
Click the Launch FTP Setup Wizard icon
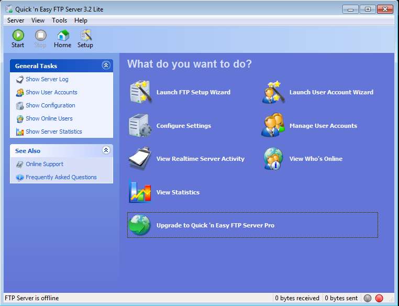tap(141, 92)
